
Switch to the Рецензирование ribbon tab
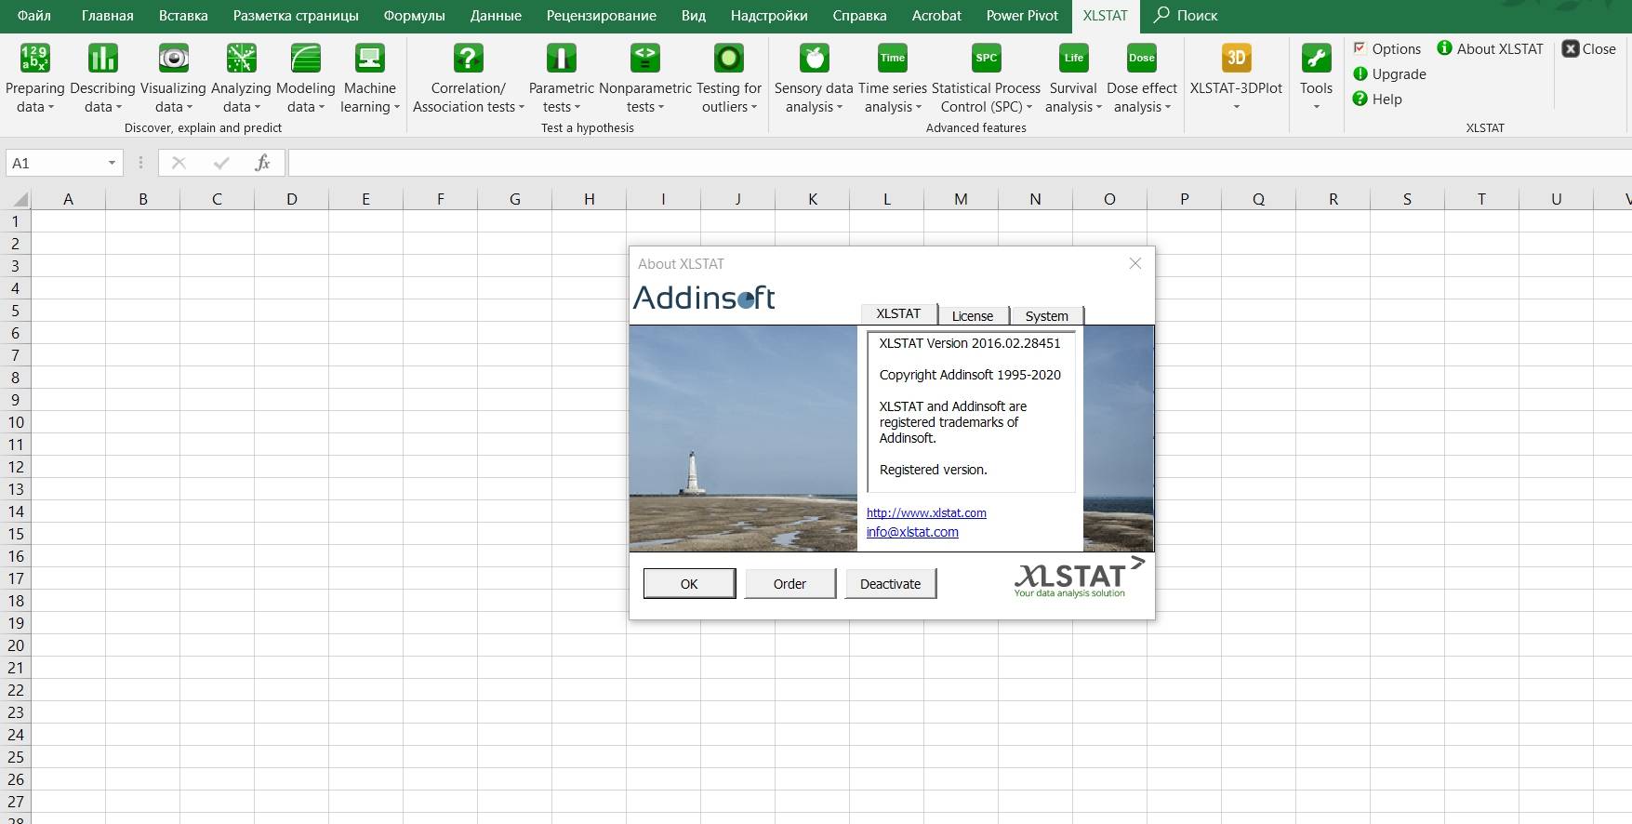coord(602,16)
